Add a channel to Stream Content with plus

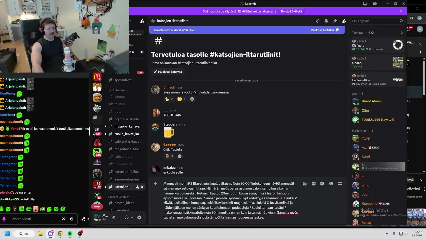[x=142, y=197]
